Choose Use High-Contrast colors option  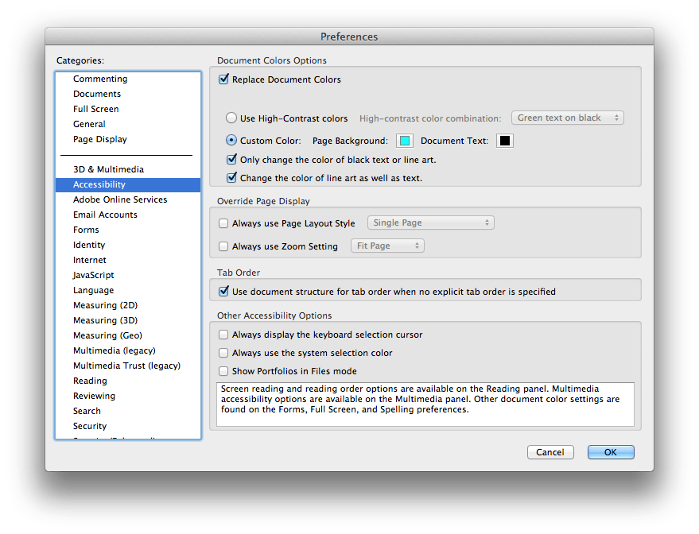233,118
